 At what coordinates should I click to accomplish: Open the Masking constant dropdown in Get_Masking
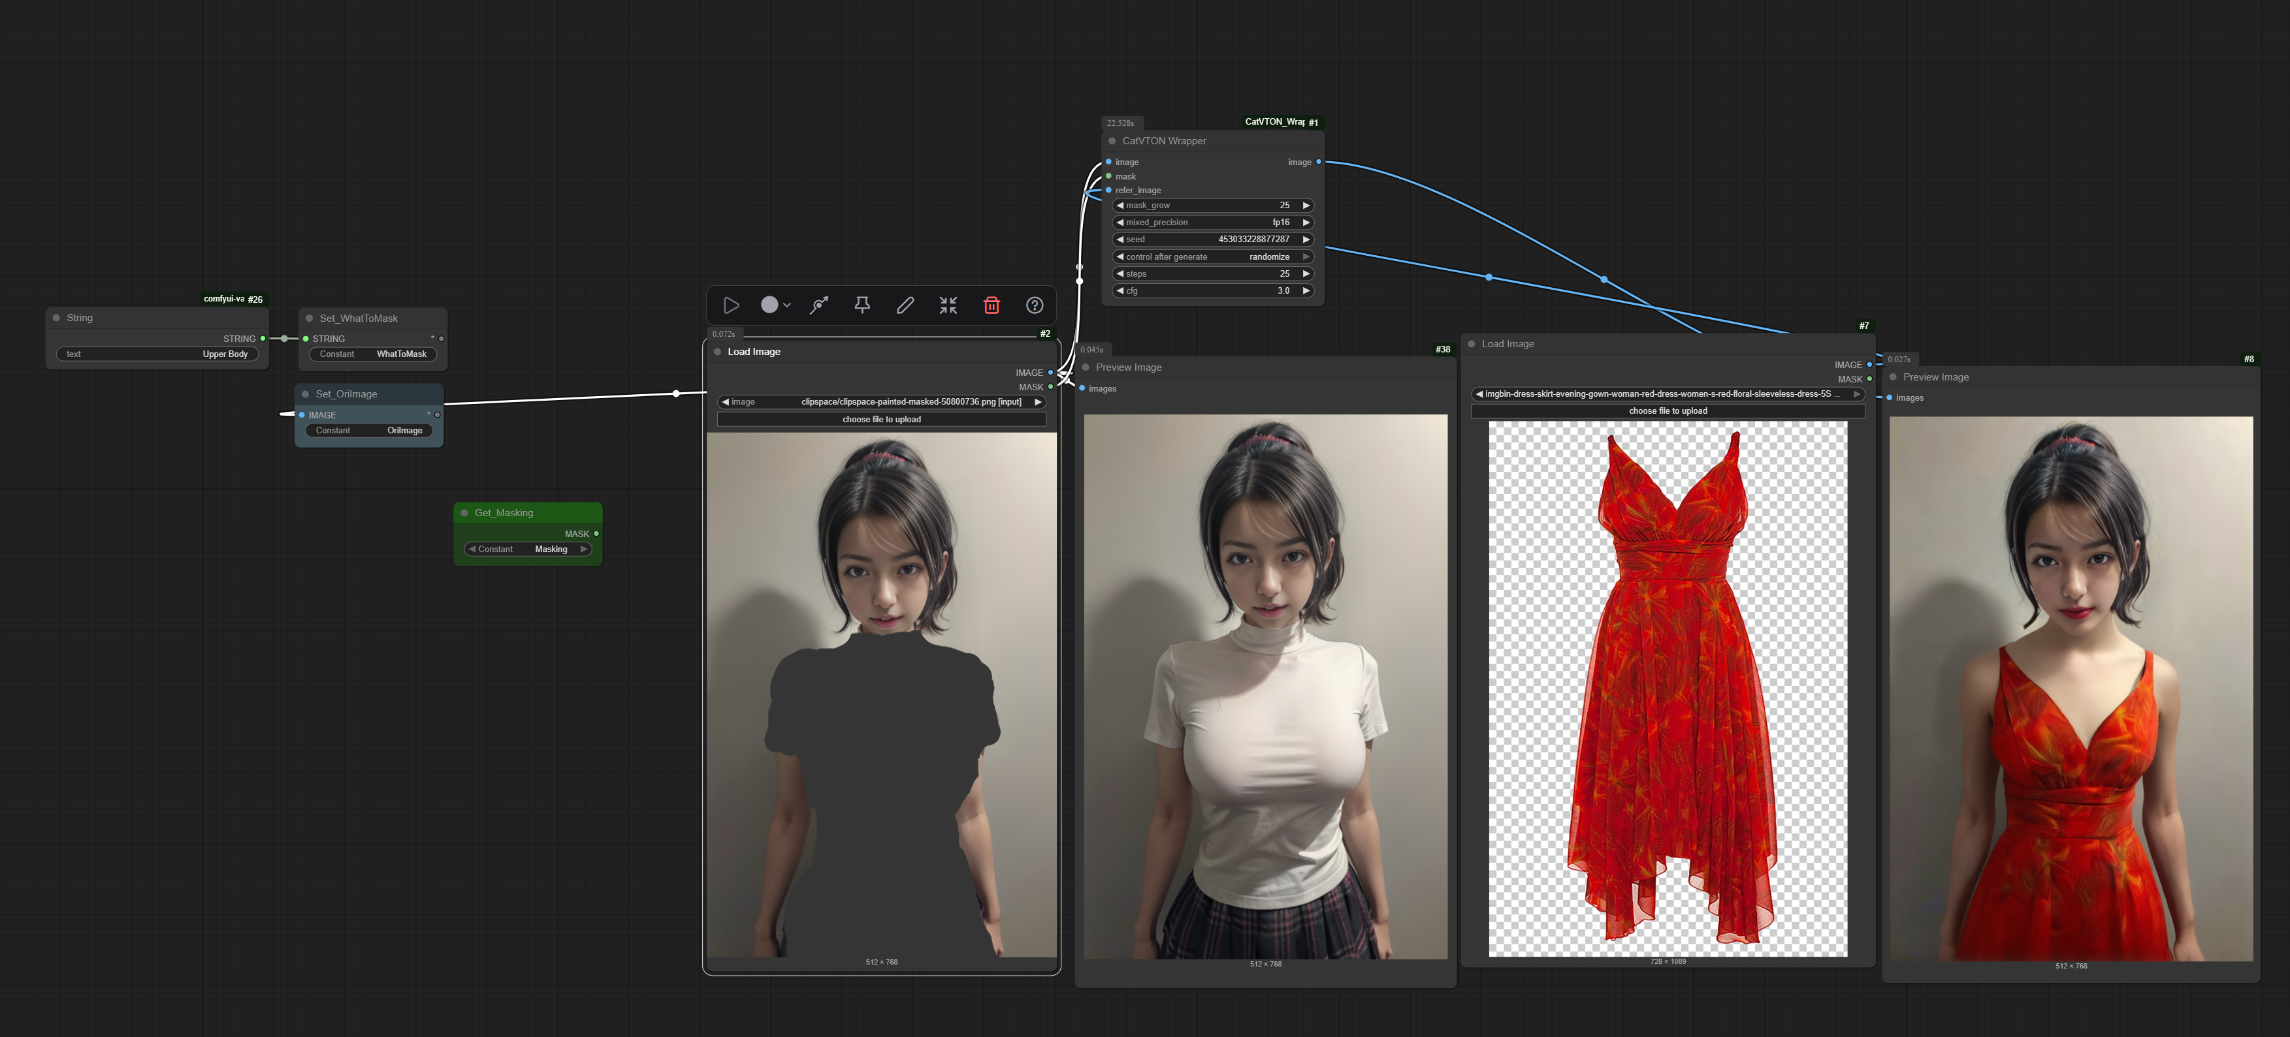click(528, 549)
